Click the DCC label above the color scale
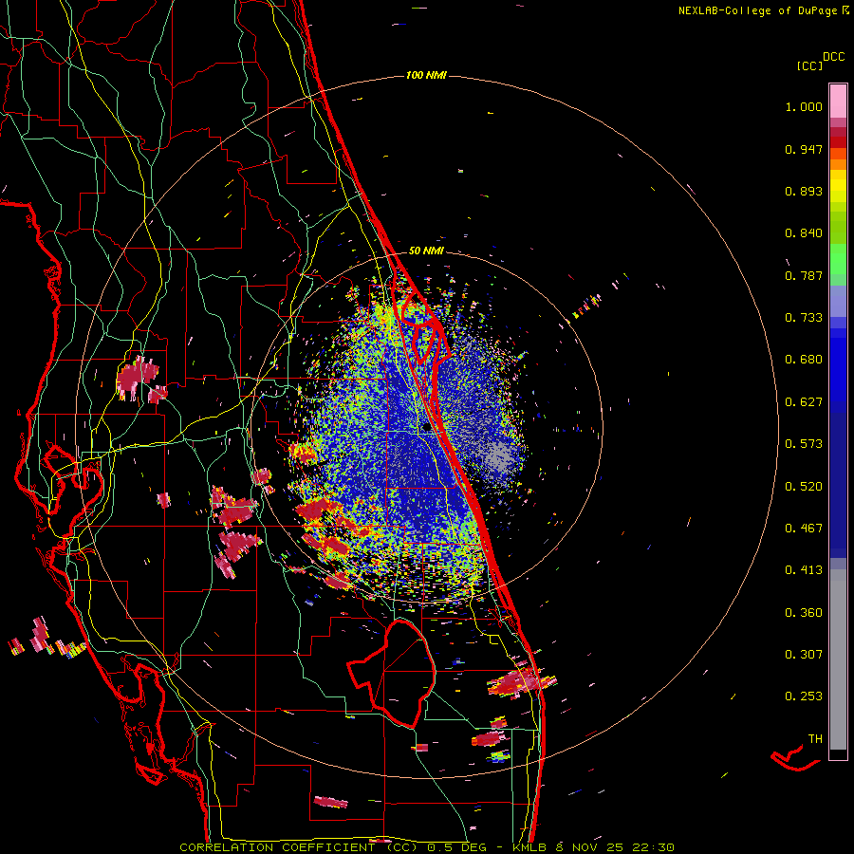This screenshot has height=854, width=854. 834,57
